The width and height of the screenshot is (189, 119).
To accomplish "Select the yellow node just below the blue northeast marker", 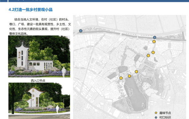I will pos(154,42).
